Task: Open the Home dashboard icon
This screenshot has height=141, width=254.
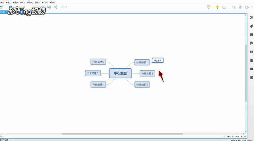Action: pyautogui.click(x=1, y=7)
